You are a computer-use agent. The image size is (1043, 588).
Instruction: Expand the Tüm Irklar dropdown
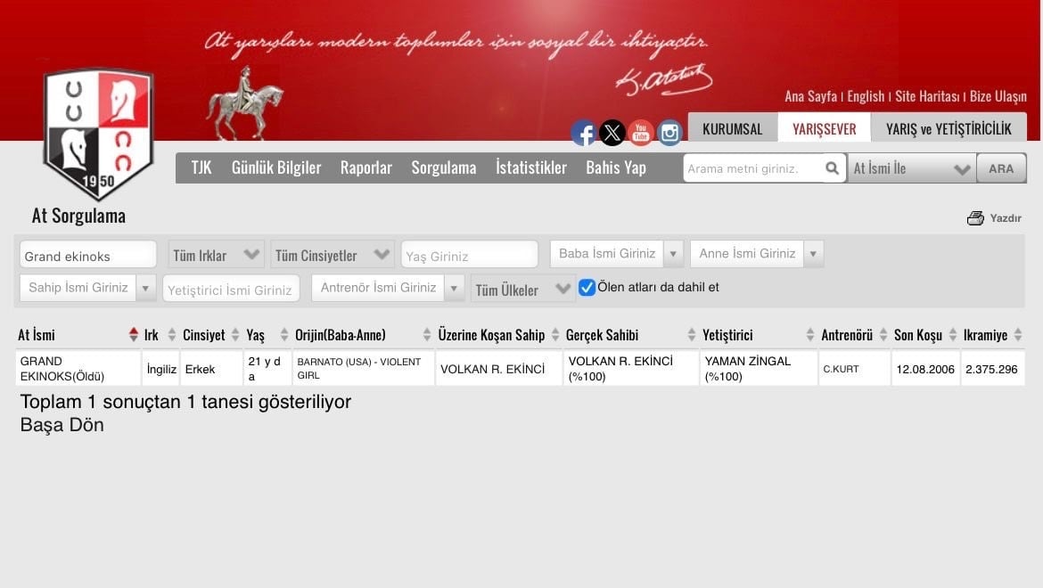coord(217,255)
